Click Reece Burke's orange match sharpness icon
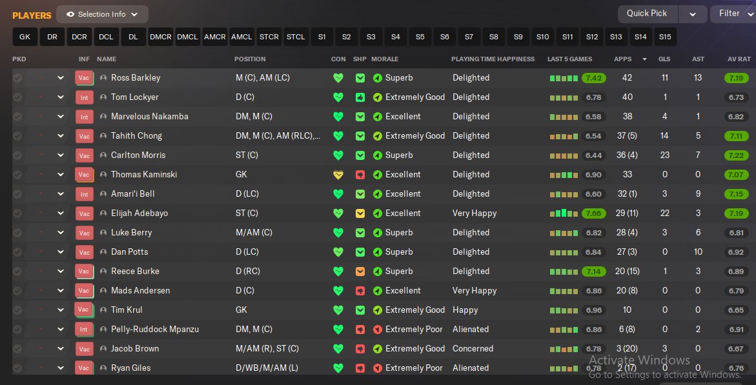The image size is (756, 385). tap(360, 271)
